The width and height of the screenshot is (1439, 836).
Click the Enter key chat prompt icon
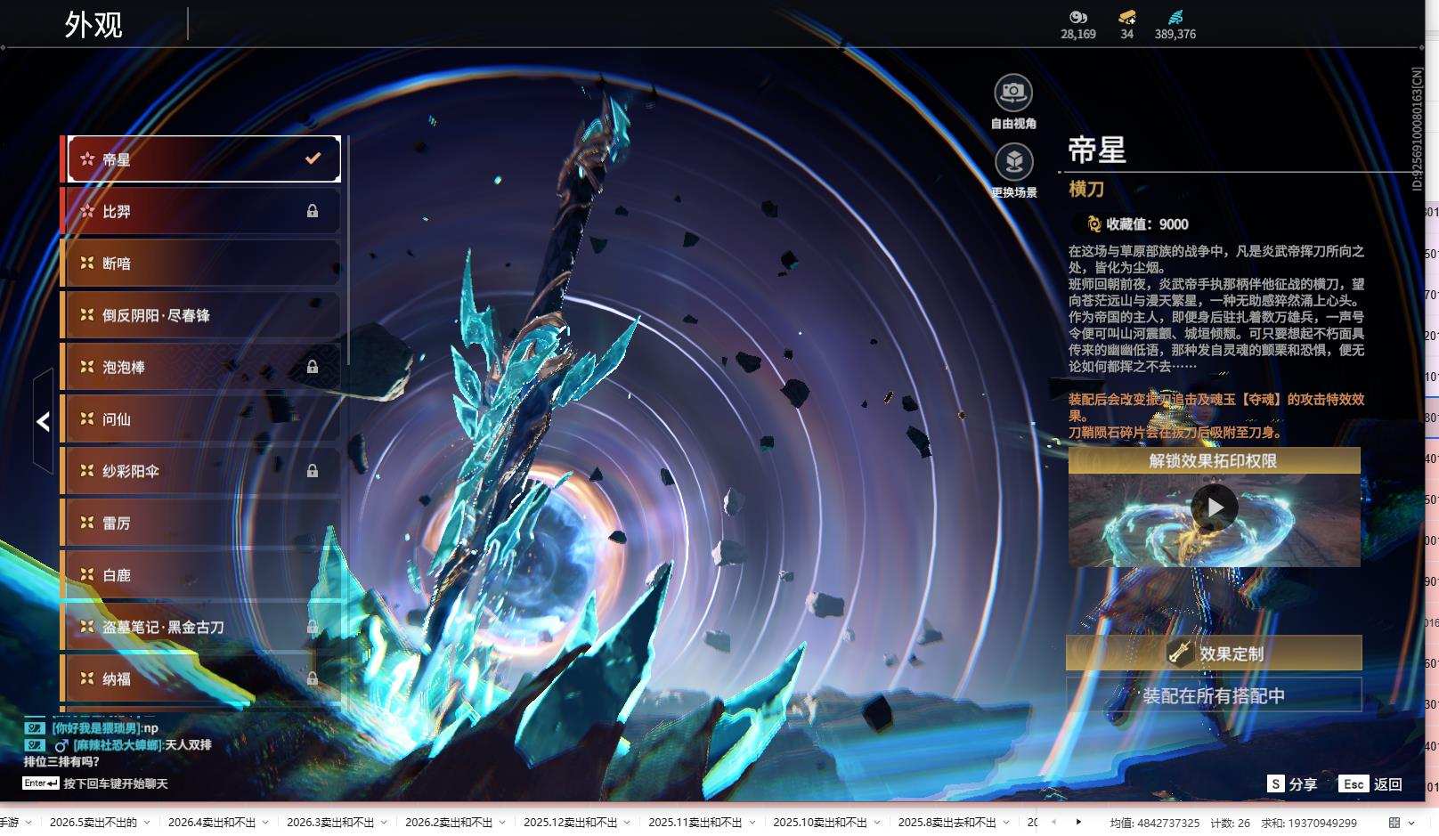[41, 783]
